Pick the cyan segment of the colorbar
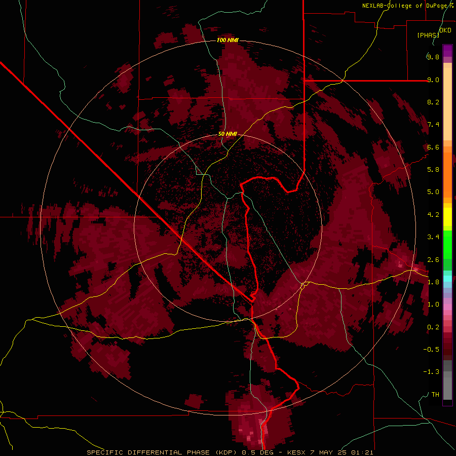Viewport: 456px width, 456px height. coord(447,279)
